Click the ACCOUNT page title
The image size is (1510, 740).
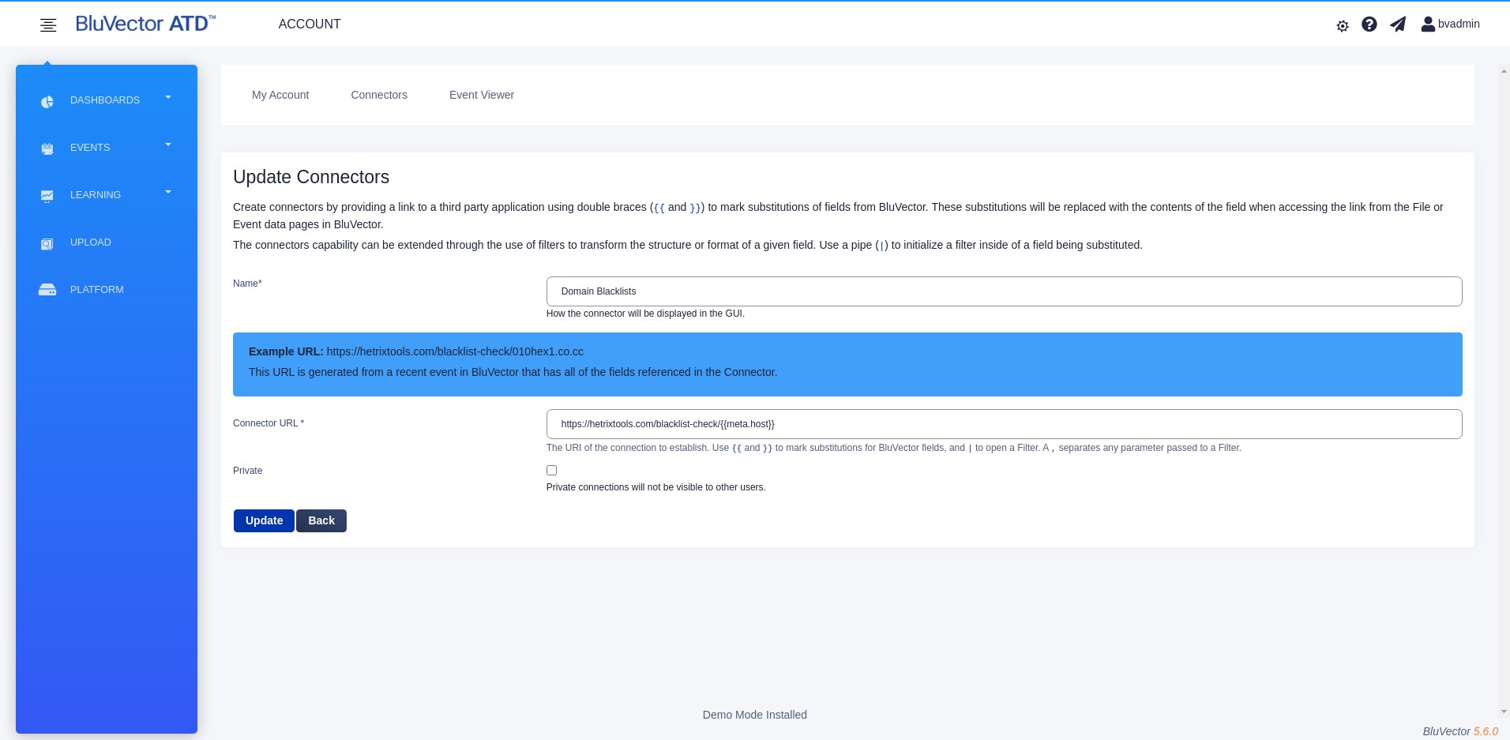[310, 24]
